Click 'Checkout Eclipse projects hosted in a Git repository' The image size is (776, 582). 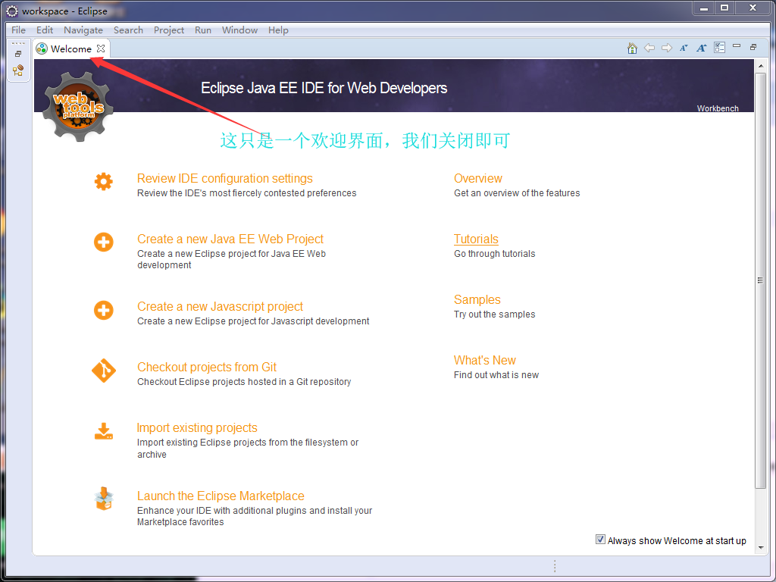tap(244, 382)
